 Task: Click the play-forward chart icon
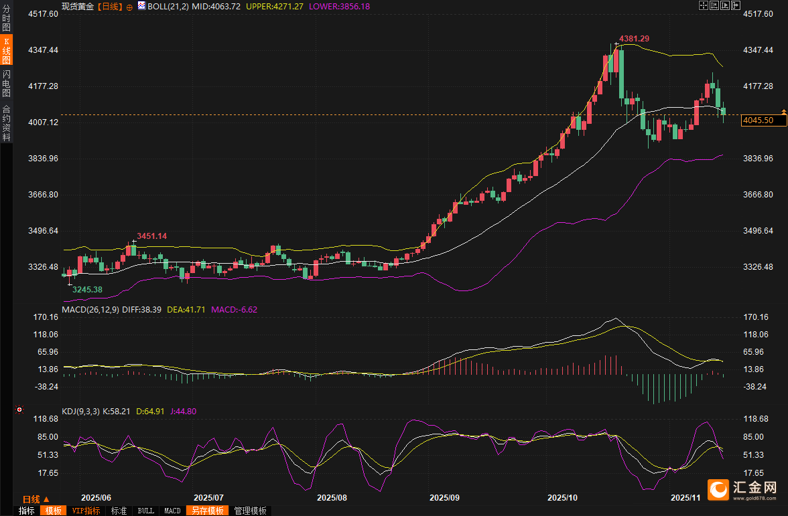[724, 6]
